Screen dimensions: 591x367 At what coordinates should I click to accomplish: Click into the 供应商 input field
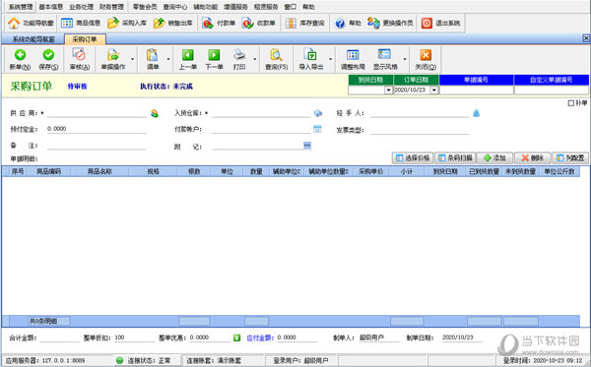(97, 113)
